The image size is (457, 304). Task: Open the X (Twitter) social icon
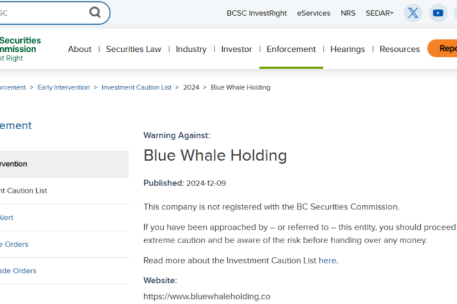[x=413, y=13]
